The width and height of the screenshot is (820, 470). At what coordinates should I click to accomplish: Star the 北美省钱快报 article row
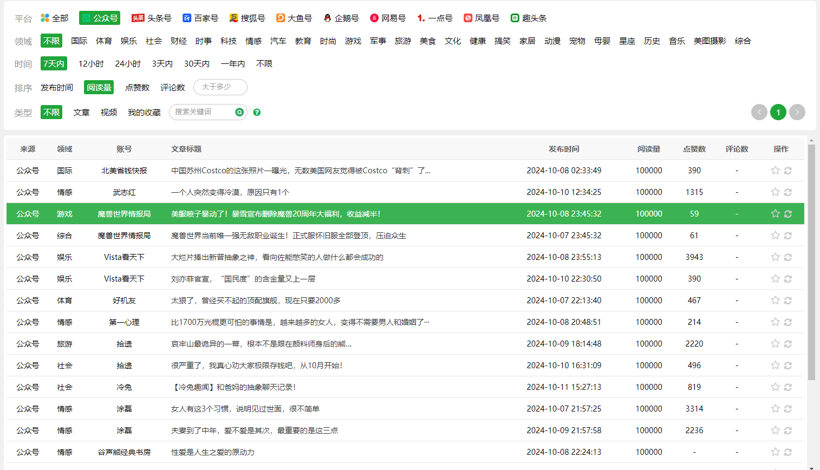point(775,171)
